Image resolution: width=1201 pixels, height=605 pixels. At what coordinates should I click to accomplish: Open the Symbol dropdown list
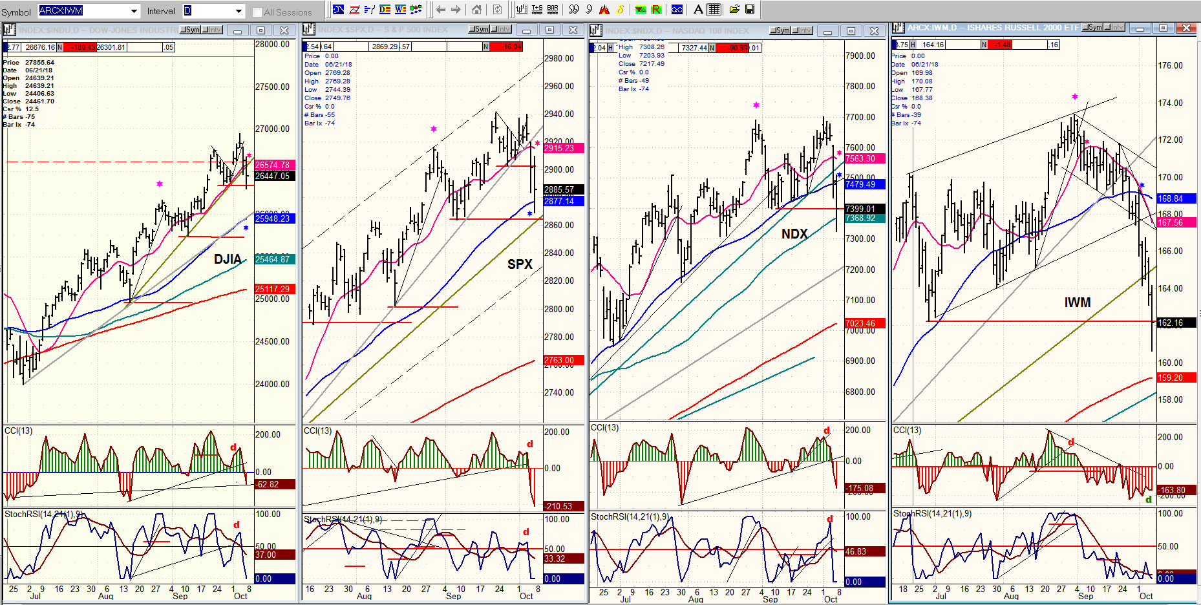[134, 11]
